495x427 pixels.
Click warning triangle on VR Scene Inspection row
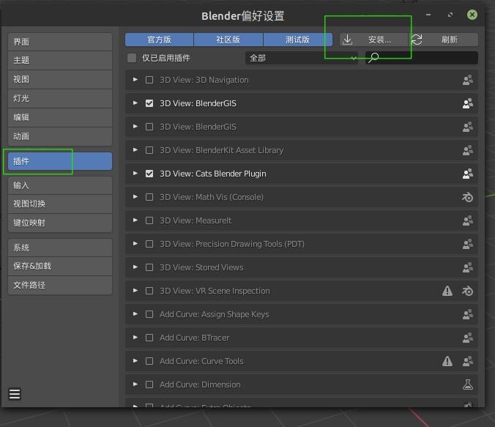[x=447, y=291]
